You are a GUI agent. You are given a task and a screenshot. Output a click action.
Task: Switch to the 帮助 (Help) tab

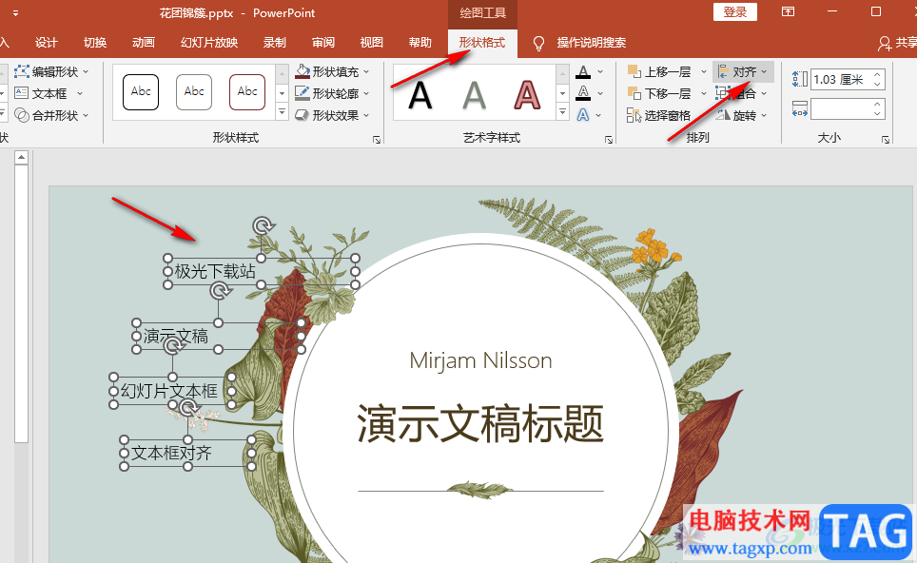(419, 42)
